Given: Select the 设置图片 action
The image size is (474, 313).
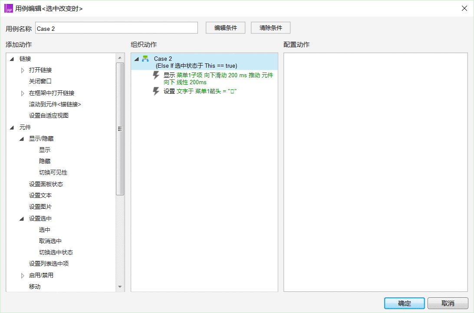Looking at the screenshot, I should (40, 207).
